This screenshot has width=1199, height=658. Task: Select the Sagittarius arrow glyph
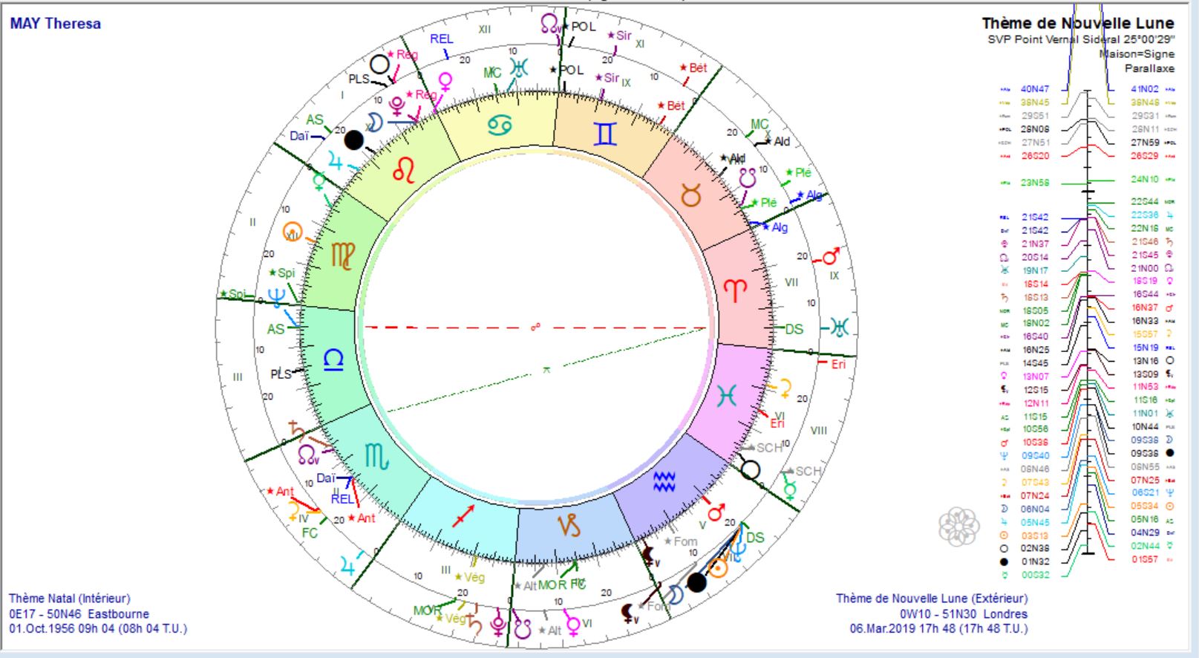pos(463,514)
